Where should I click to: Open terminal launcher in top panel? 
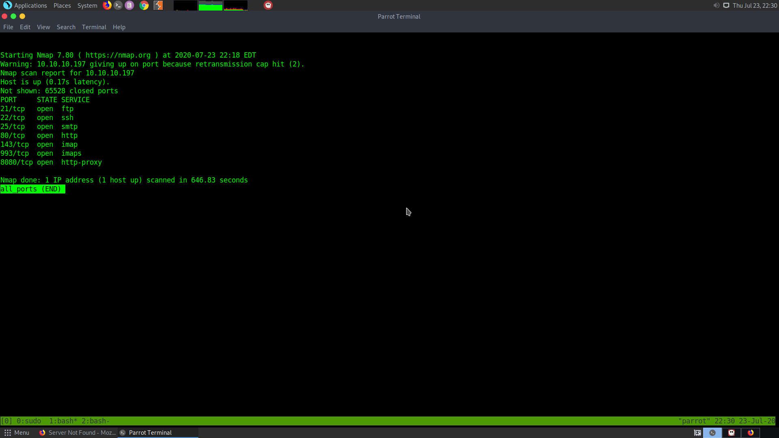118,5
